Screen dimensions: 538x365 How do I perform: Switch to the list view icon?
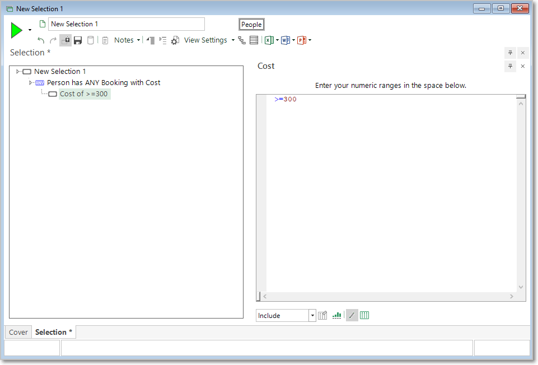click(254, 40)
